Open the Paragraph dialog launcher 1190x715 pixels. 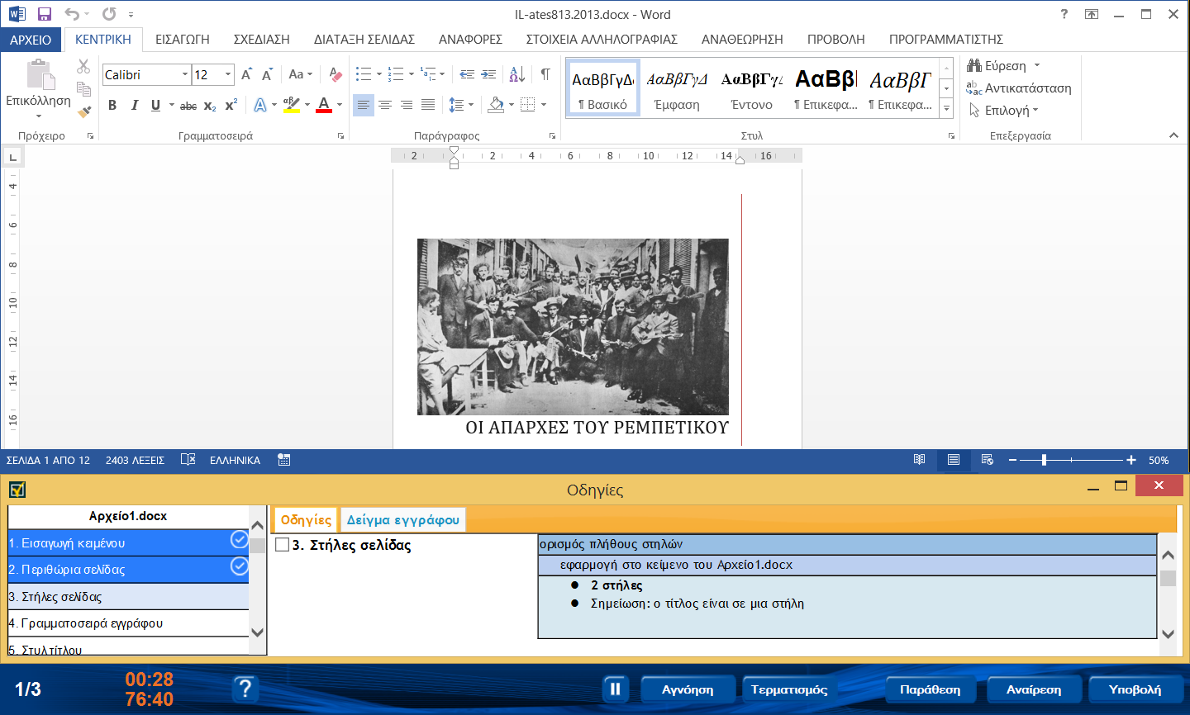[552, 135]
